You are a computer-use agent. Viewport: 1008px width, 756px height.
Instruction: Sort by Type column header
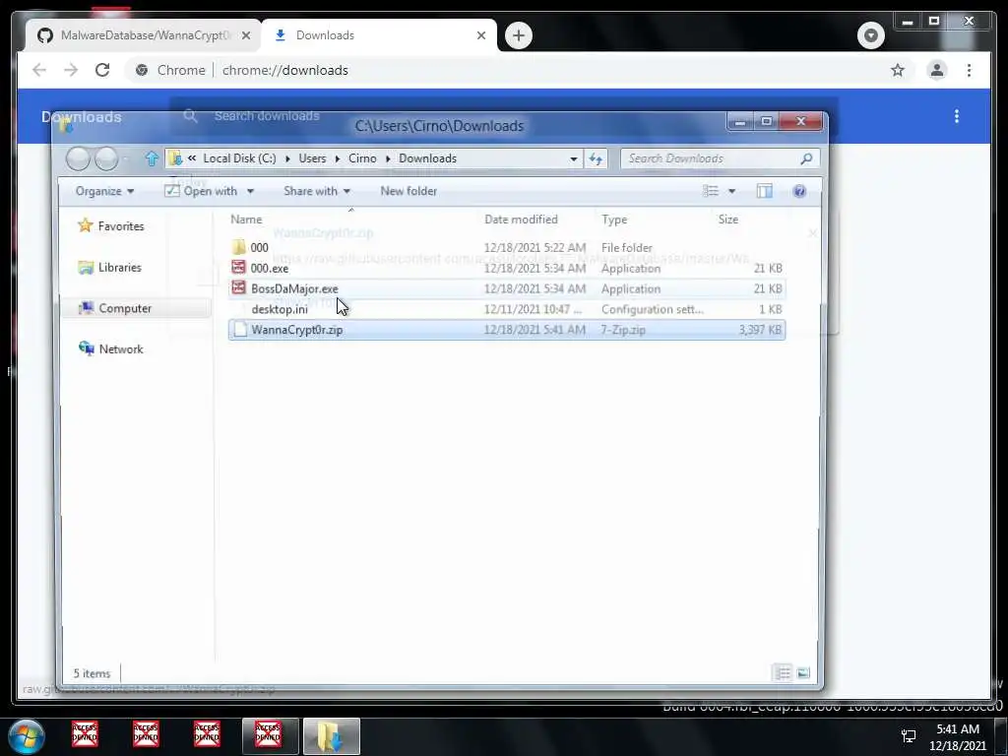pyautogui.click(x=614, y=220)
